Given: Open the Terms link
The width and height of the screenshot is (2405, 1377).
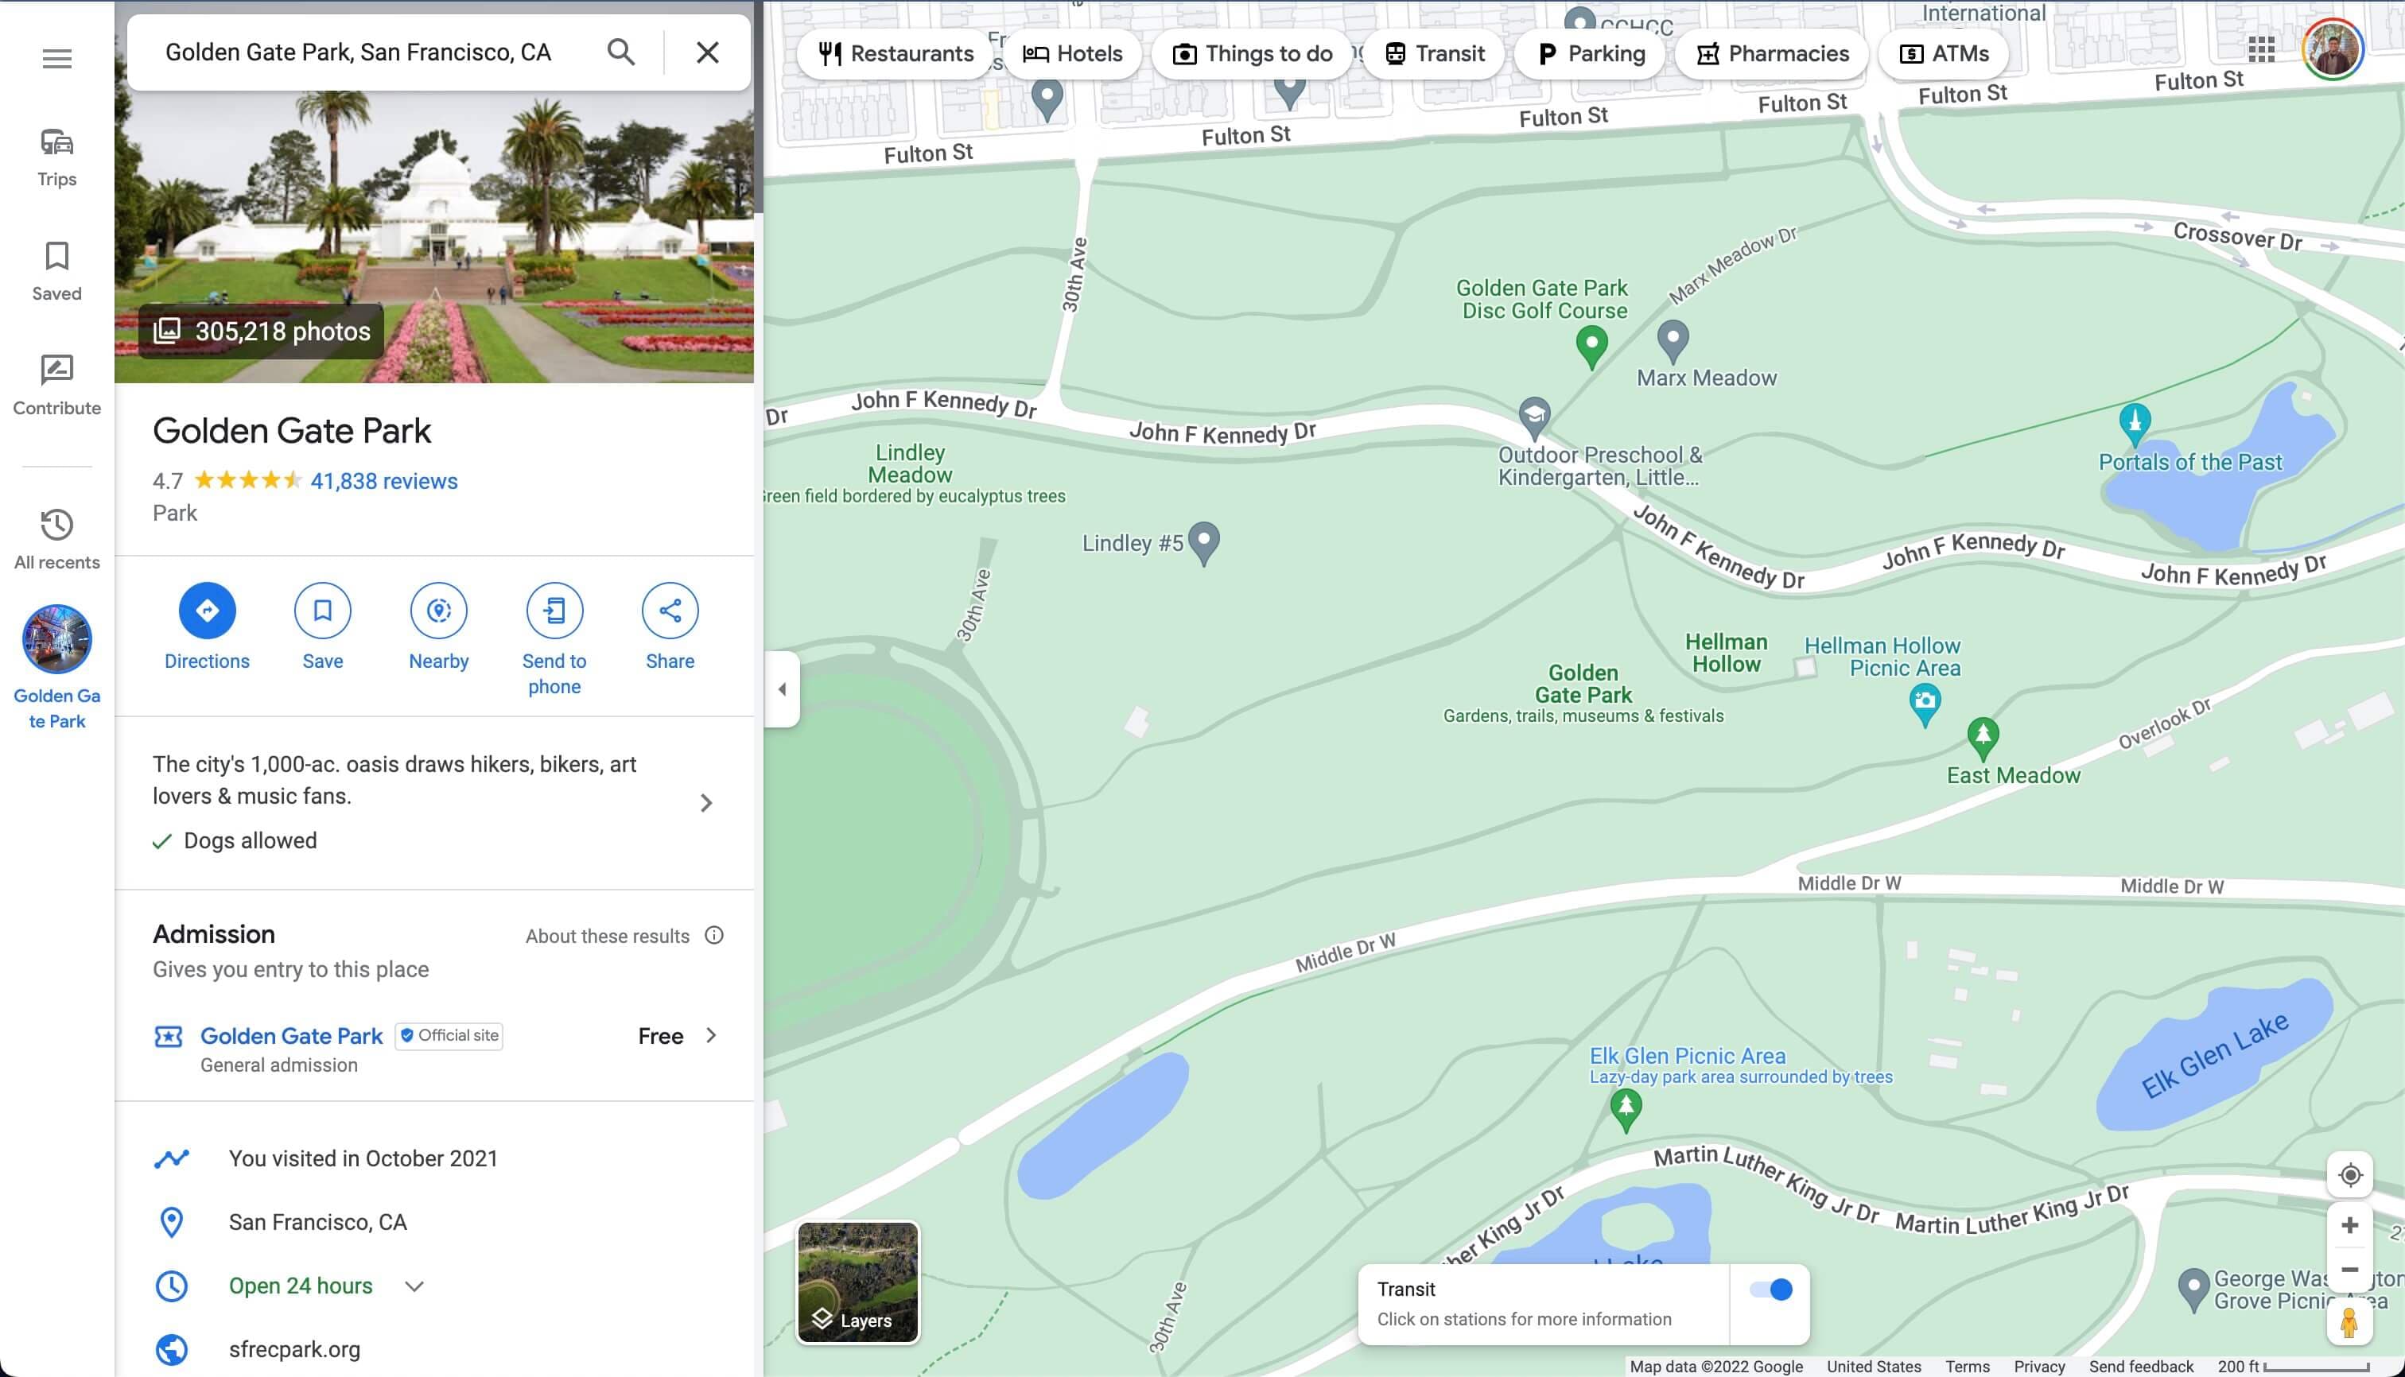Looking at the screenshot, I should 1967,1367.
